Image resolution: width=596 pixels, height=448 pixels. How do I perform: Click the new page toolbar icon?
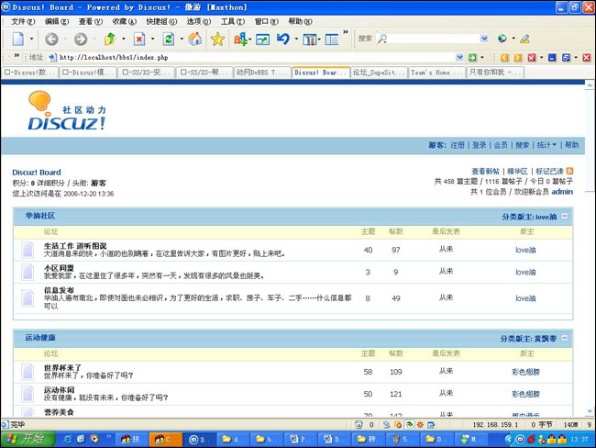(x=18, y=39)
